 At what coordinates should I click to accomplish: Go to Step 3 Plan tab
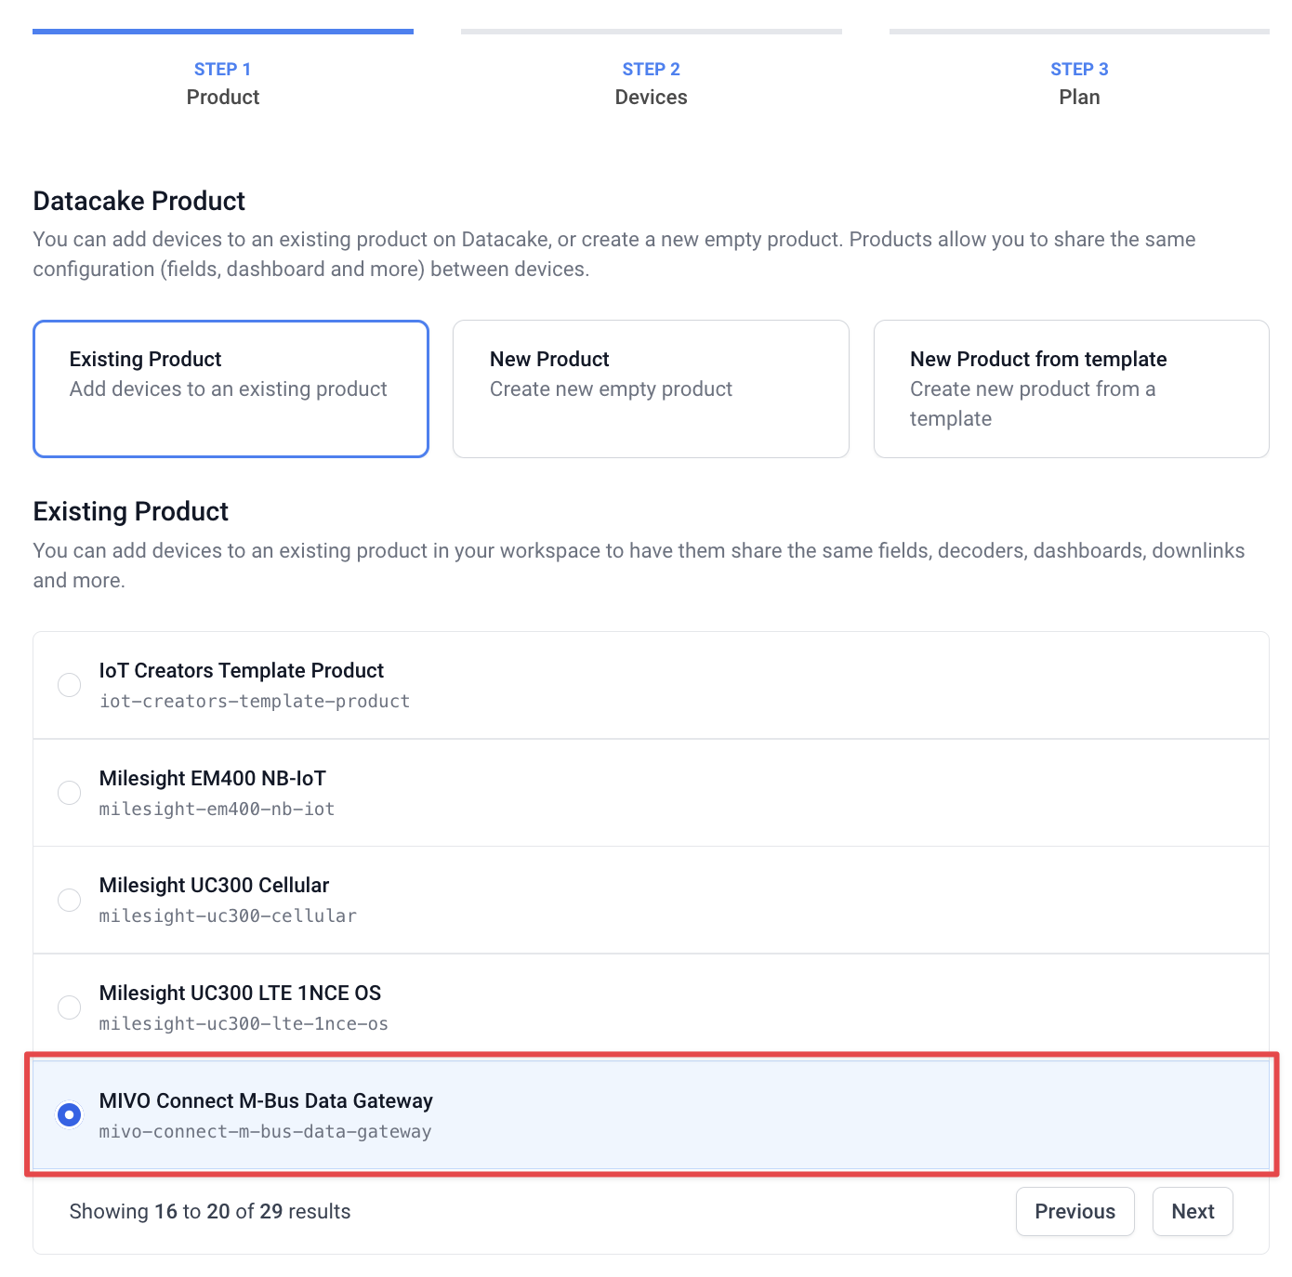(x=1079, y=84)
